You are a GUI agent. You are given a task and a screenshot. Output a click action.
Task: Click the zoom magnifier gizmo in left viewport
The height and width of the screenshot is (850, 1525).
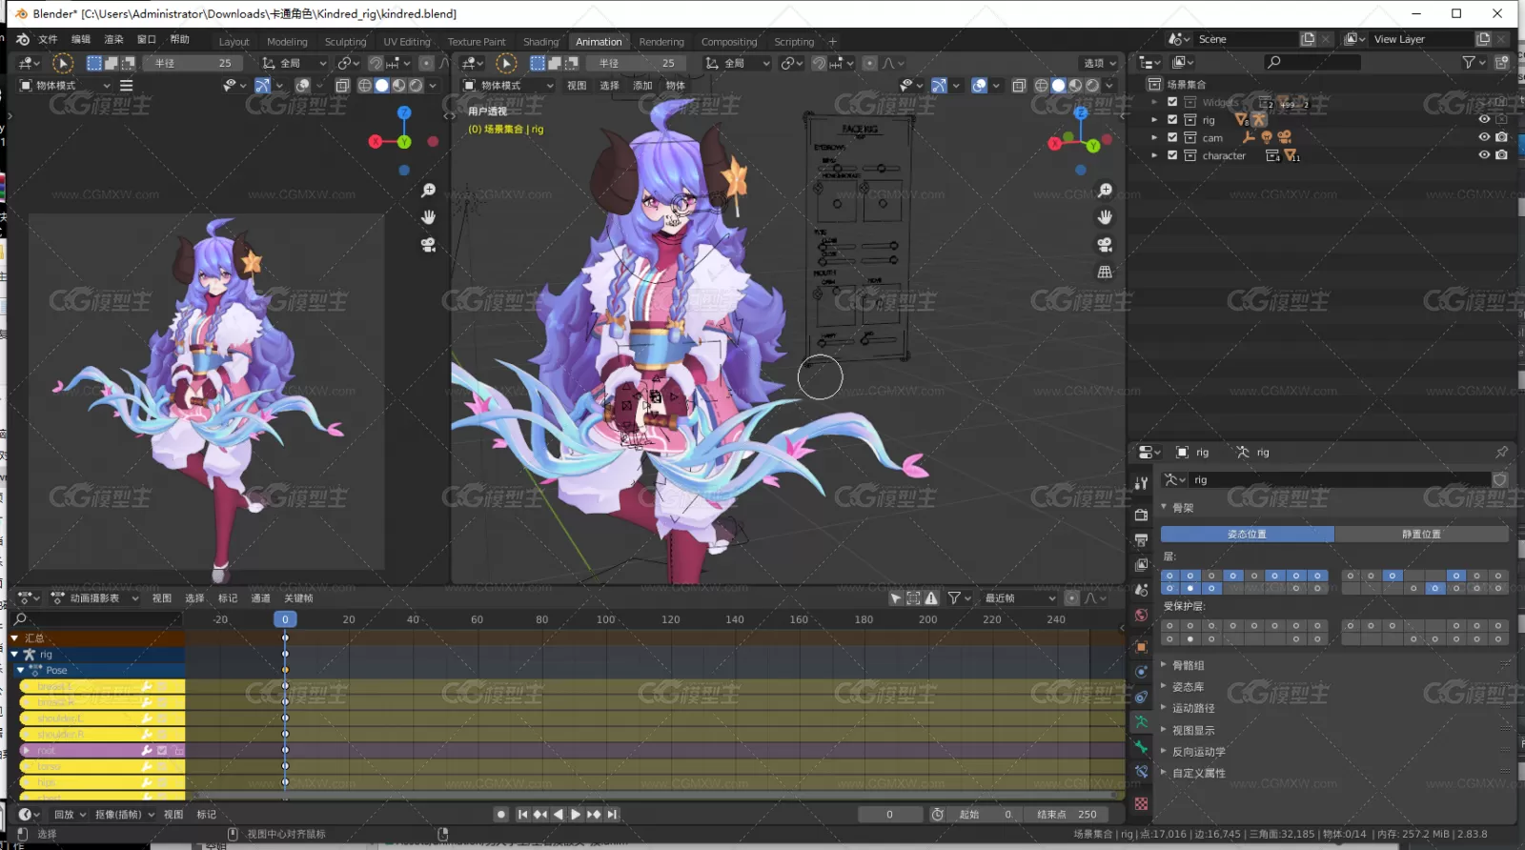click(x=428, y=191)
